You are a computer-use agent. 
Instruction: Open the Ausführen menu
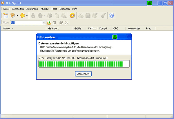32,9
